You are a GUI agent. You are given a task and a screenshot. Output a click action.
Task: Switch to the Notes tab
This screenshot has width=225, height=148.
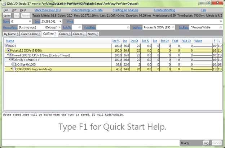[x=93, y=34]
